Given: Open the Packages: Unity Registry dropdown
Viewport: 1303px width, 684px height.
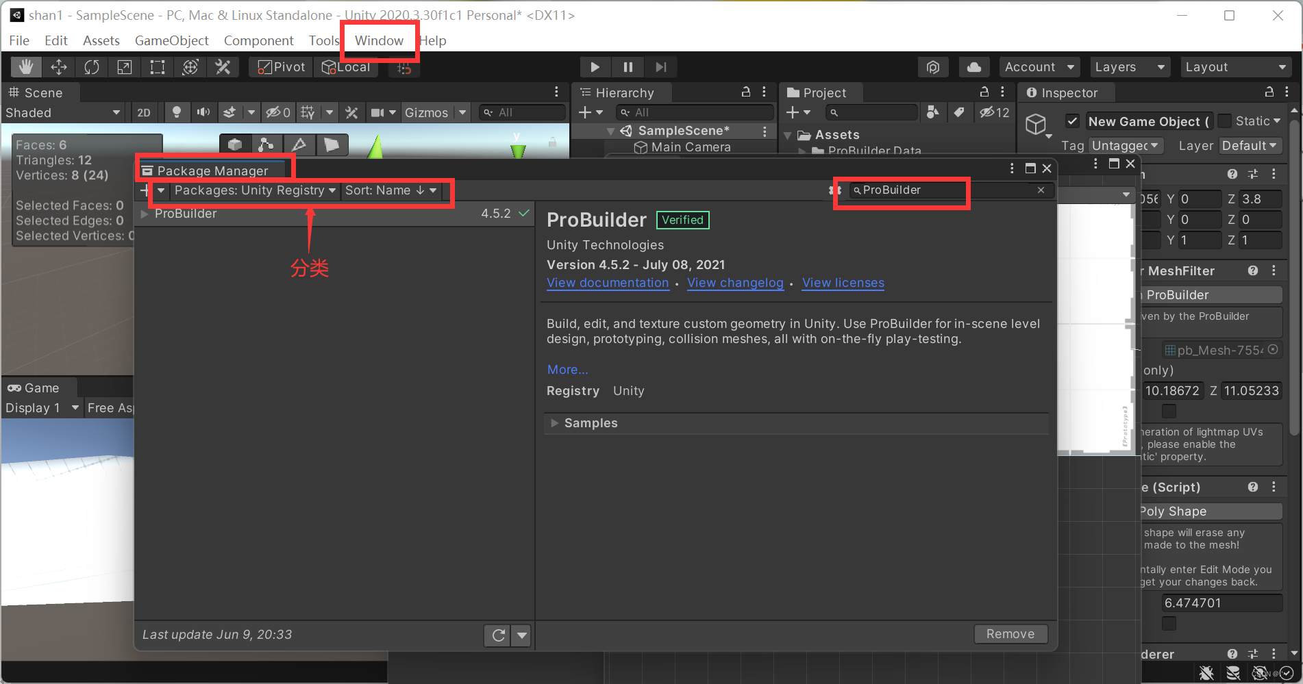Looking at the screenshot, I should (x=253, y=190).
